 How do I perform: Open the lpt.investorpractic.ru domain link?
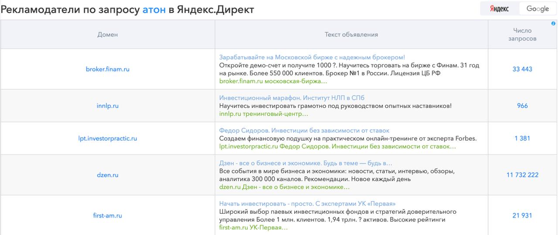click(x=107, y=139)
